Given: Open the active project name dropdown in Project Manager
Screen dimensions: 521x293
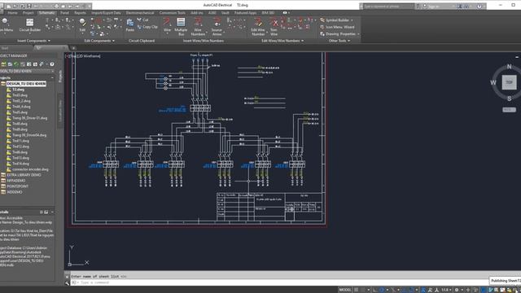Looking at the screenshot, I should [x=52, y=72].
